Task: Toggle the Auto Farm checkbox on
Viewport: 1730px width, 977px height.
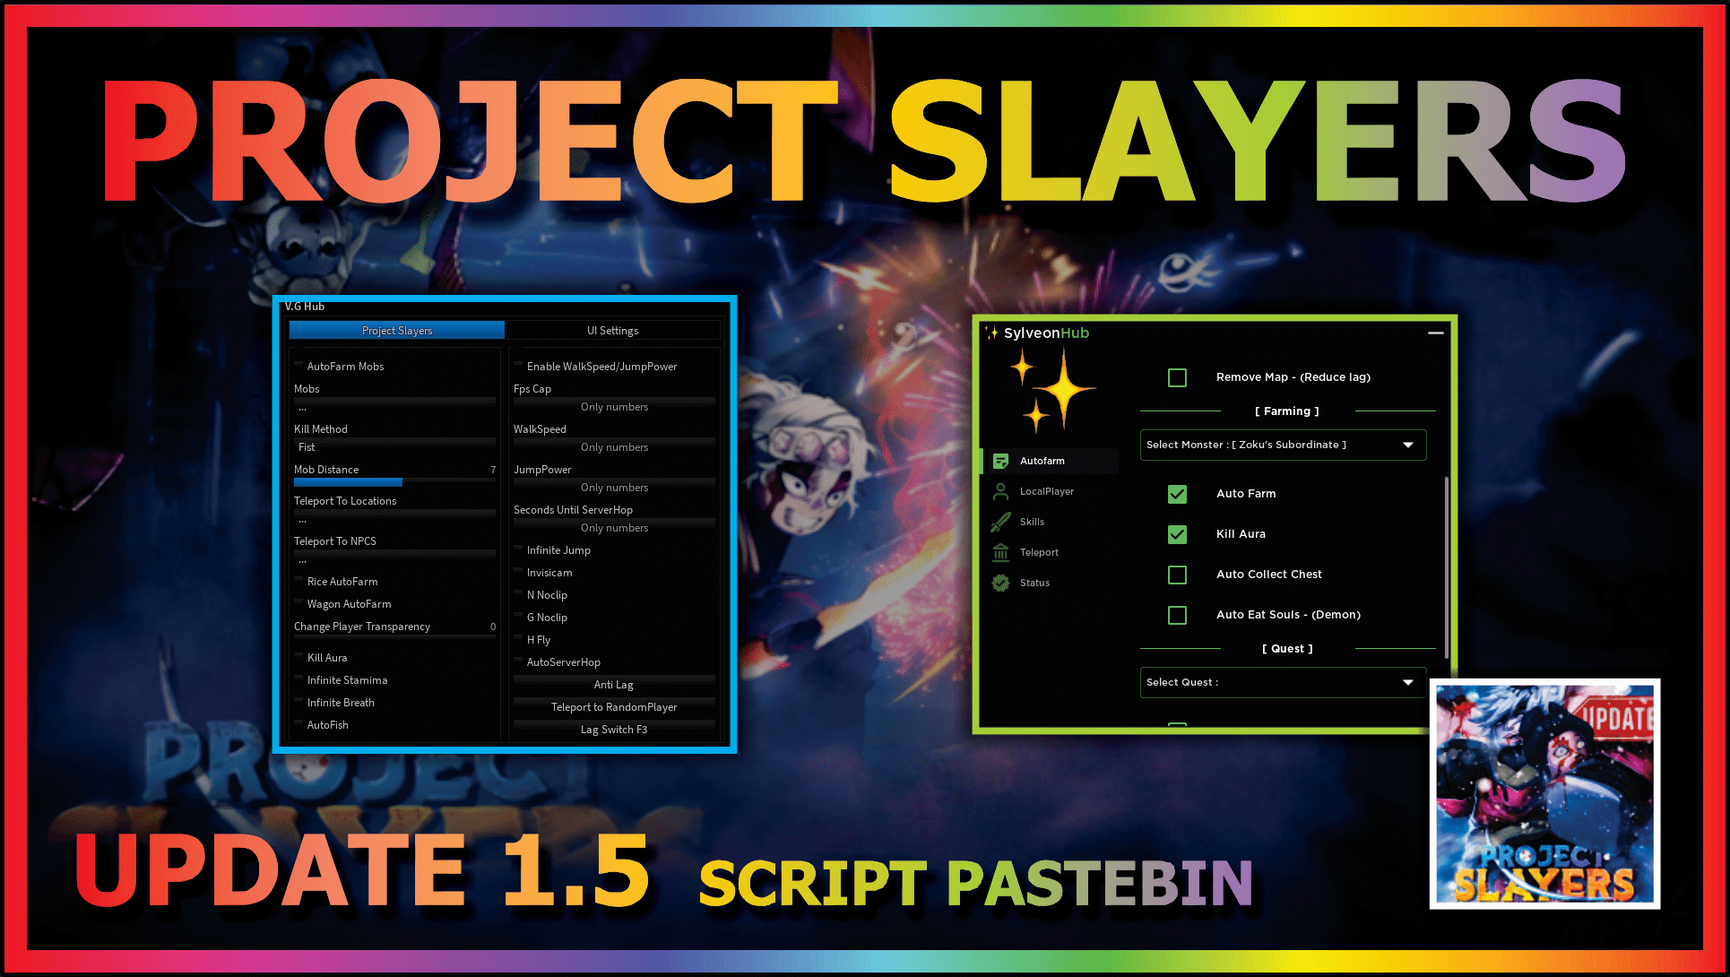Action: pos(1175,493)
